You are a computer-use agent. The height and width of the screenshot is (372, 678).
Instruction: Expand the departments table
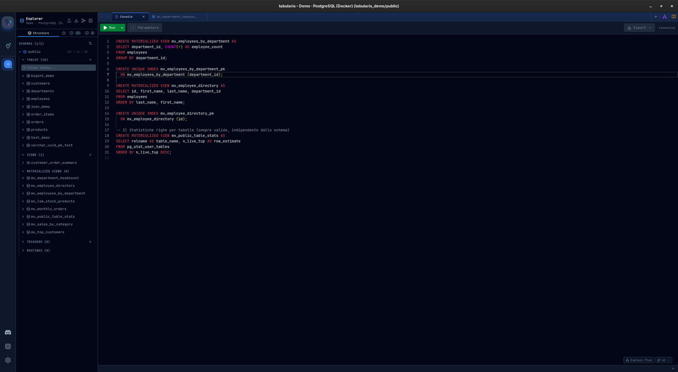point(23,91)
